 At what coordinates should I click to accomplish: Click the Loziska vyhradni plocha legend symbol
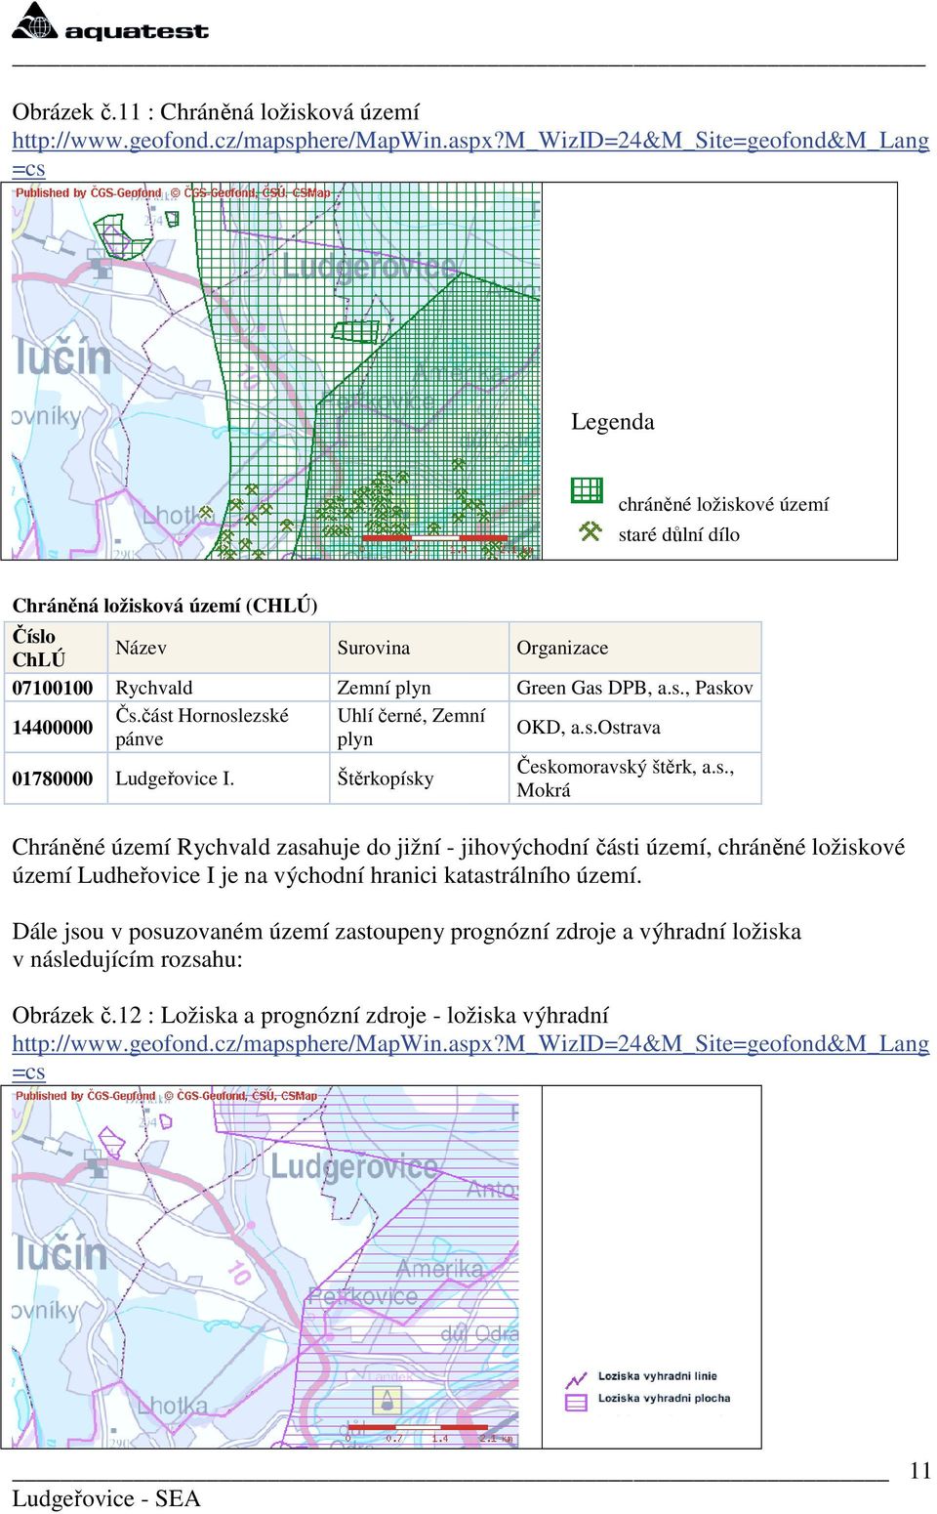pyautogui.click(x=576, y=1403)
